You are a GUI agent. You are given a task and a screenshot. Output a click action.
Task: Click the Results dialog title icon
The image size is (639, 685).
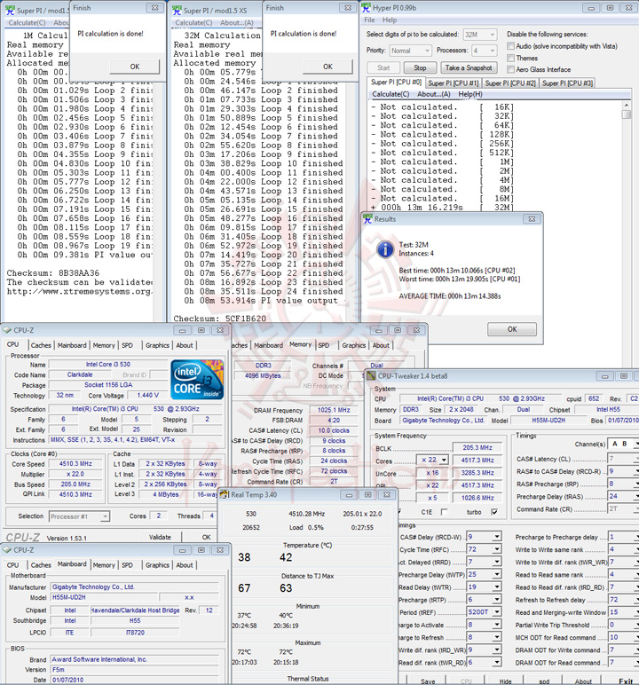click(x=367, y=219)
